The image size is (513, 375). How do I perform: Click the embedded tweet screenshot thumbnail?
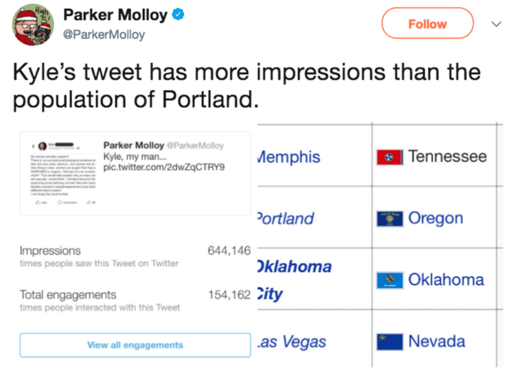pyautogui.click(x=63, y=174)
